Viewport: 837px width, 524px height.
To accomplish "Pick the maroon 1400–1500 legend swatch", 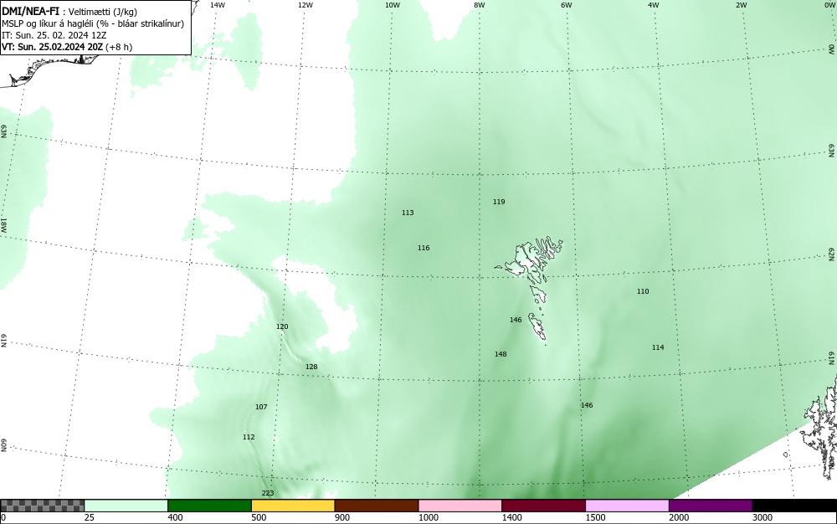I will 543,506.
